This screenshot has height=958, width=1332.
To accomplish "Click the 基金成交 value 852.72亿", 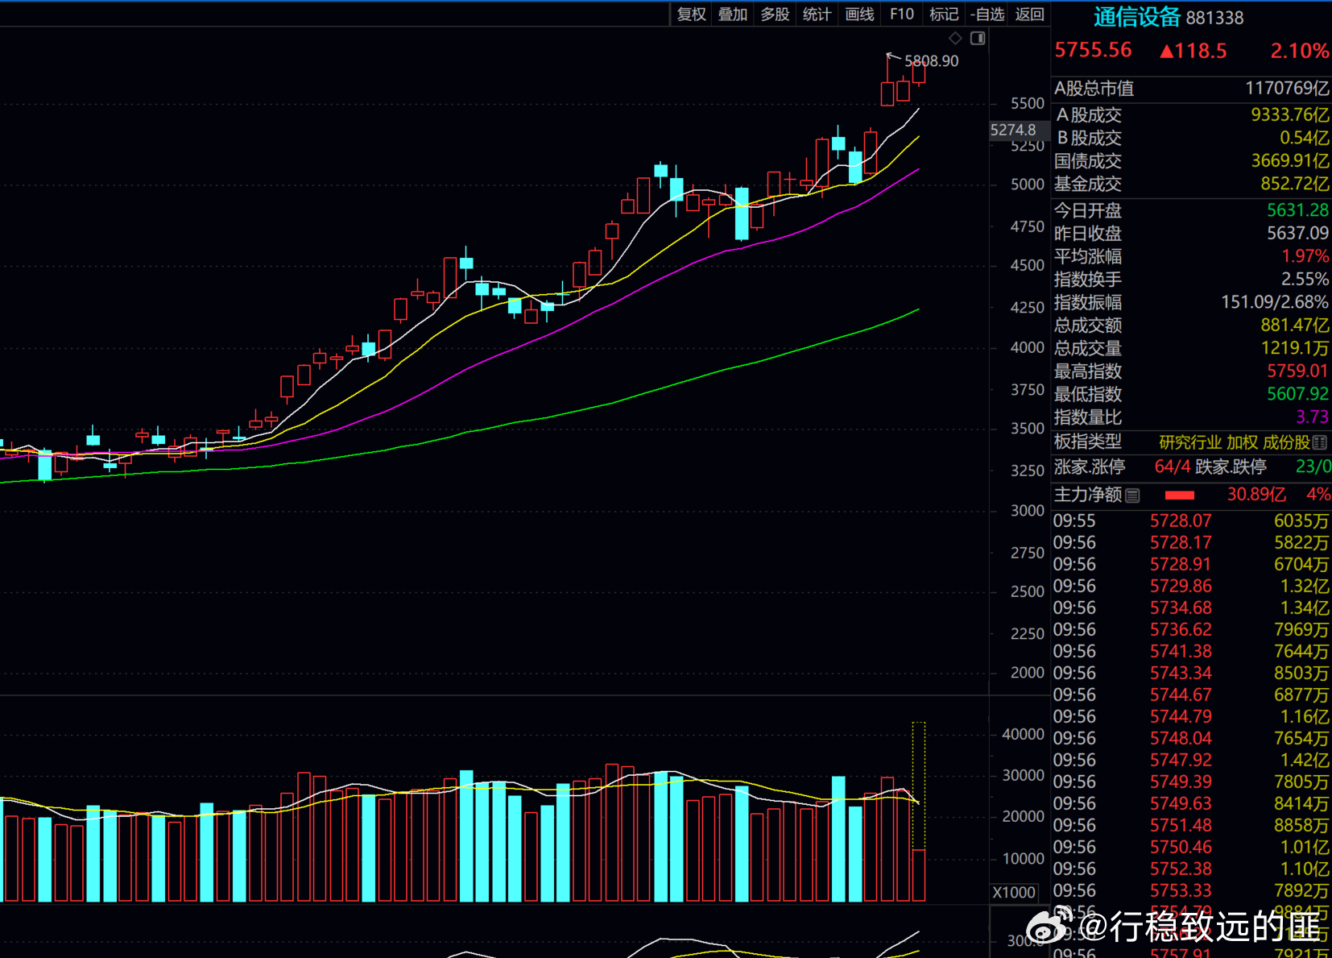I will click(1295, 184).
